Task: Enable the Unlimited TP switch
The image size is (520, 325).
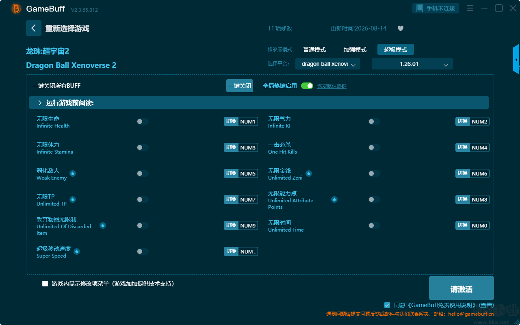Action: pos(143,199)
